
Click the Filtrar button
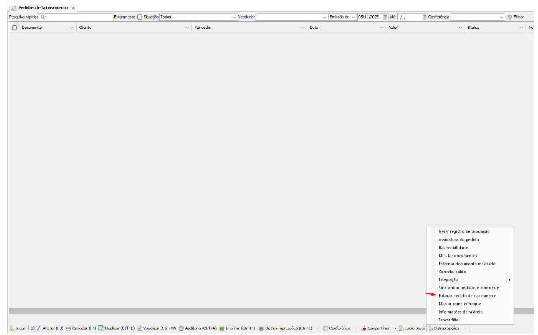pos(516,17)
